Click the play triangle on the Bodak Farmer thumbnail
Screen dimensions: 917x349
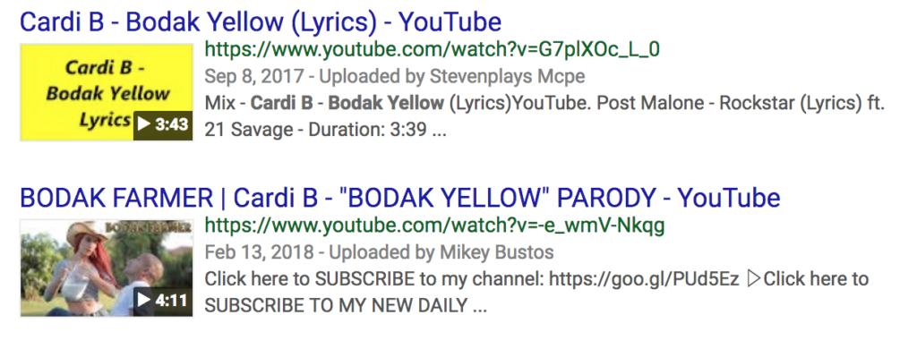click(x=144, y=300)
